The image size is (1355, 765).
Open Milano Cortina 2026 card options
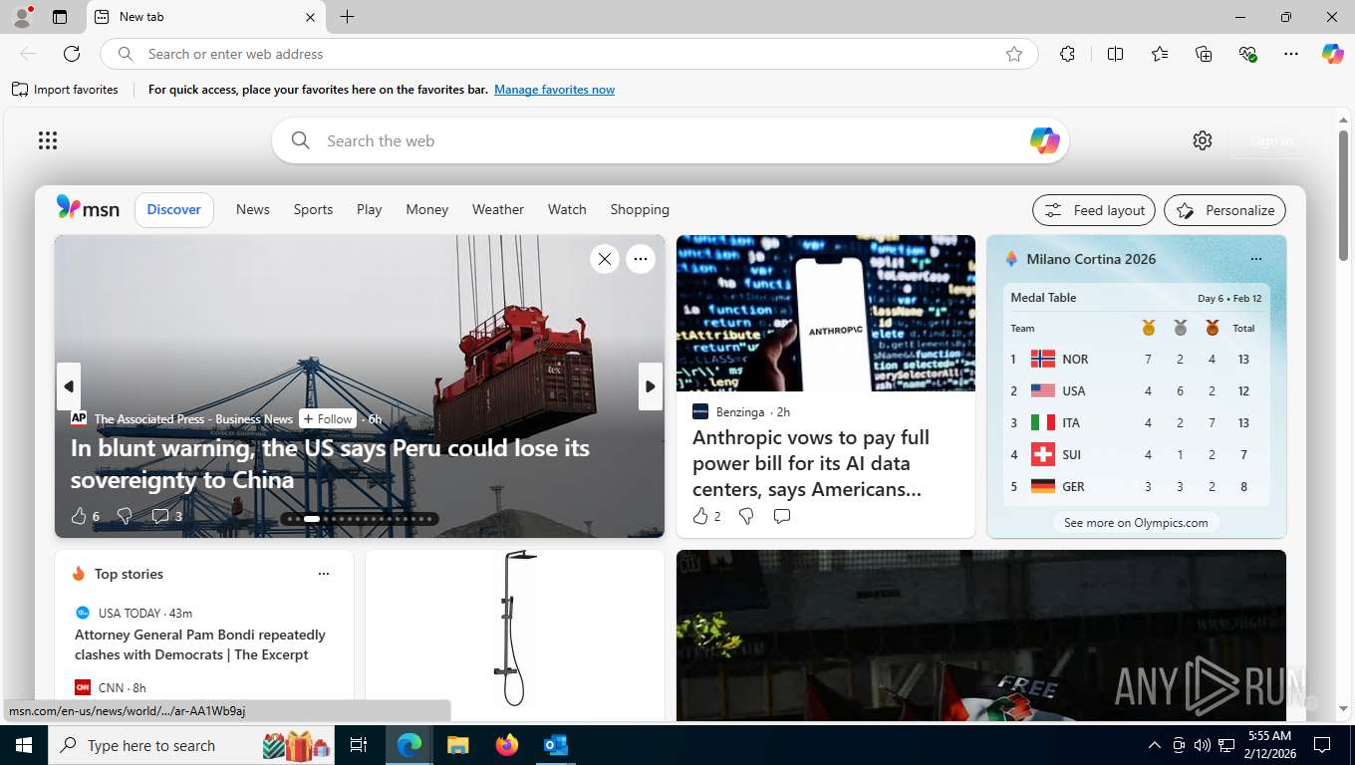(x=1255, y=259)
